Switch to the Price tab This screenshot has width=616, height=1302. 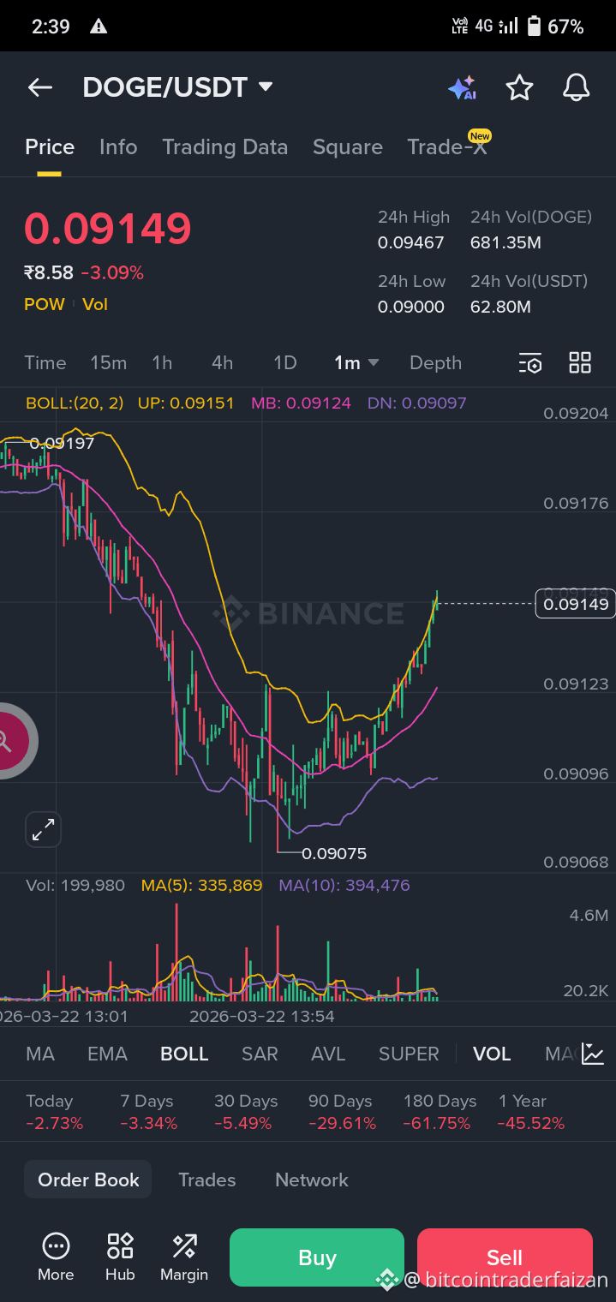tap(50, 147)
